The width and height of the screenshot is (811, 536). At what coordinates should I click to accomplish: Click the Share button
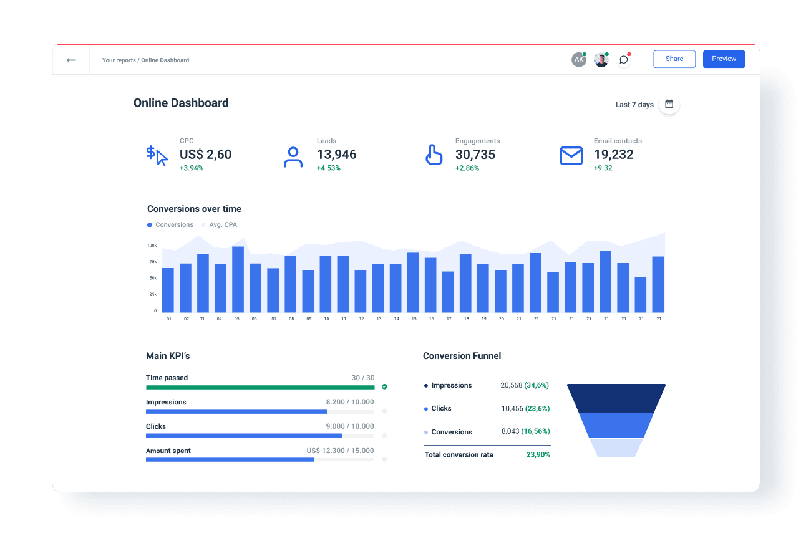674,59
